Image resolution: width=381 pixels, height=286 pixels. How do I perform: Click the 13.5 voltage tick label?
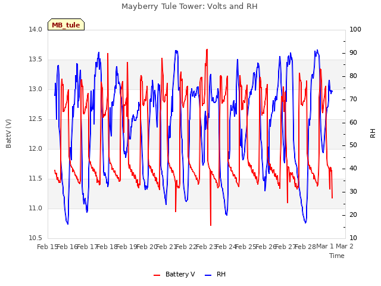pos(36,60)
